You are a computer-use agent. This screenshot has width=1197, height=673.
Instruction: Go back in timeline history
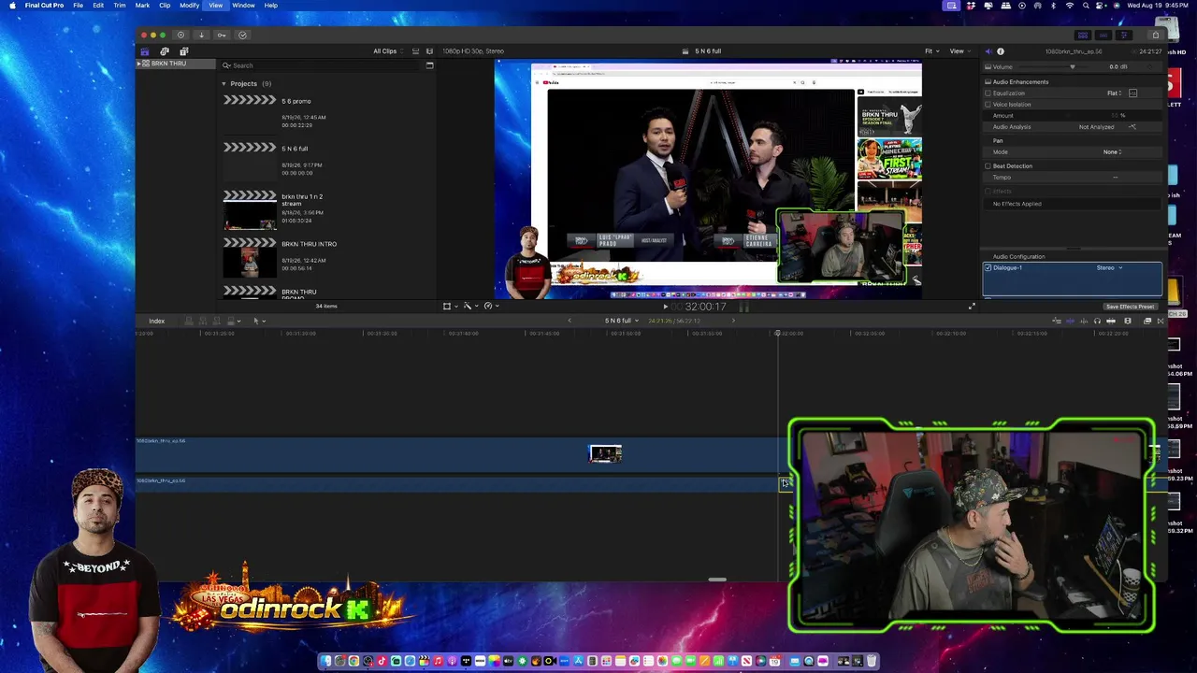coord(570,322)
